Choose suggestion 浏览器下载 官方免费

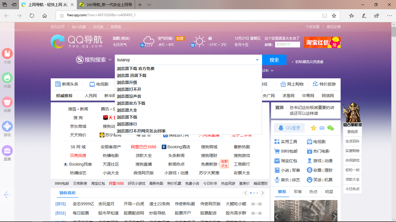[188, 69]
